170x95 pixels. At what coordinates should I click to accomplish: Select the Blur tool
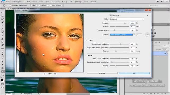2,52
